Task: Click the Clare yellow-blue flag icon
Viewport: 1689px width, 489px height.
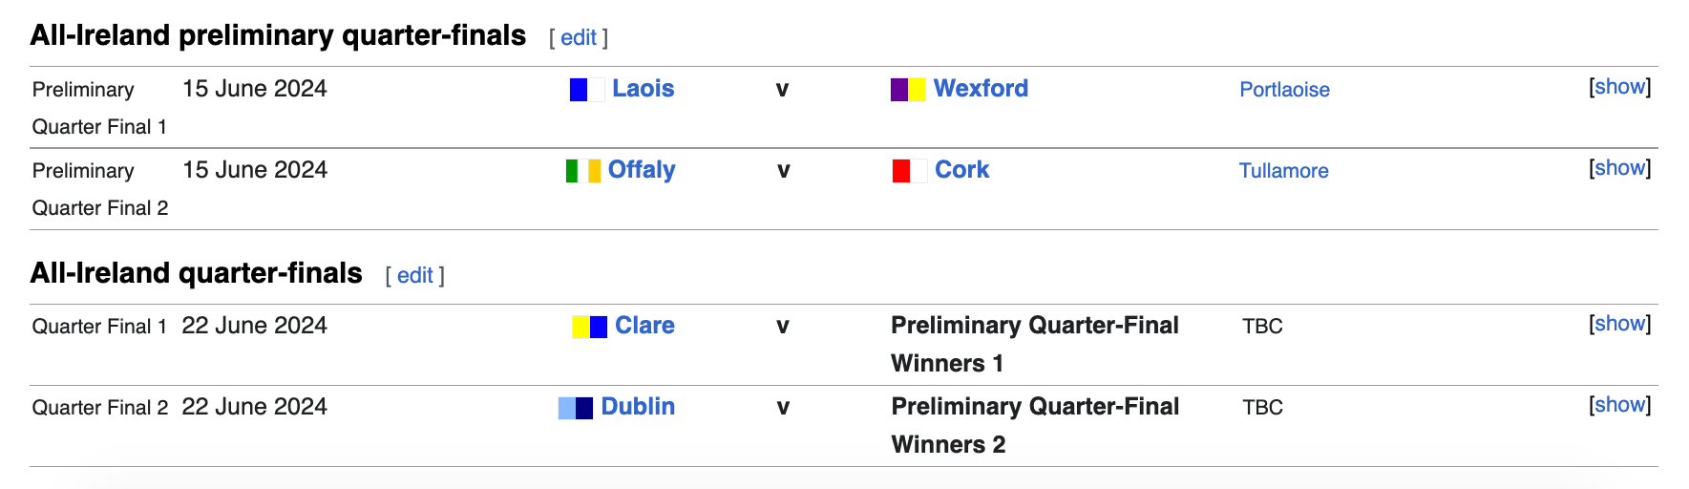Action: (x=589, y=327)
